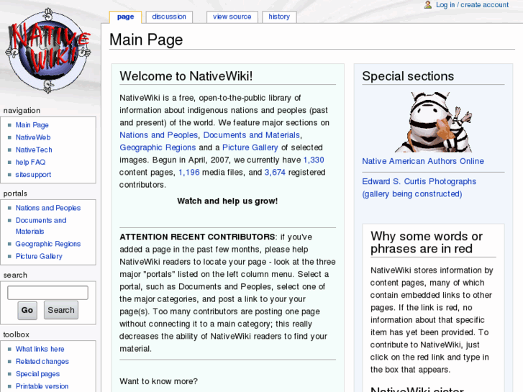Click the 1,196 media files count
Viewport: 523px width, 392px height.
click(x=189, y=172)
